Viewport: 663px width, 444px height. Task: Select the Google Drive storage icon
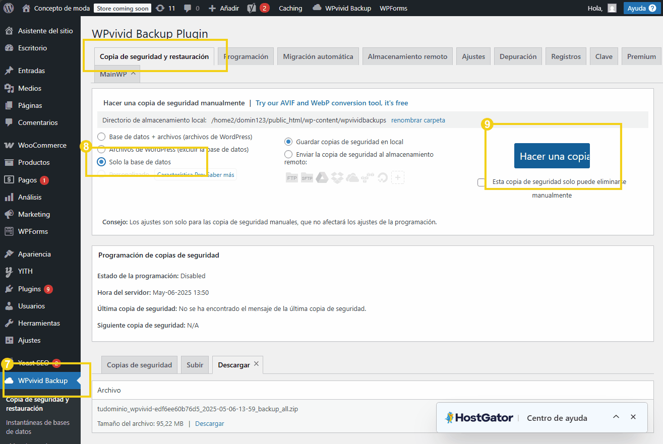click(x=322, y=178)
